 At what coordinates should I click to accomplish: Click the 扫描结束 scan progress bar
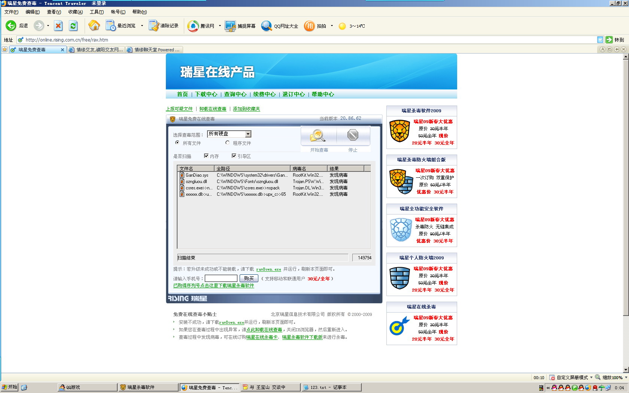tap(262, 258)
